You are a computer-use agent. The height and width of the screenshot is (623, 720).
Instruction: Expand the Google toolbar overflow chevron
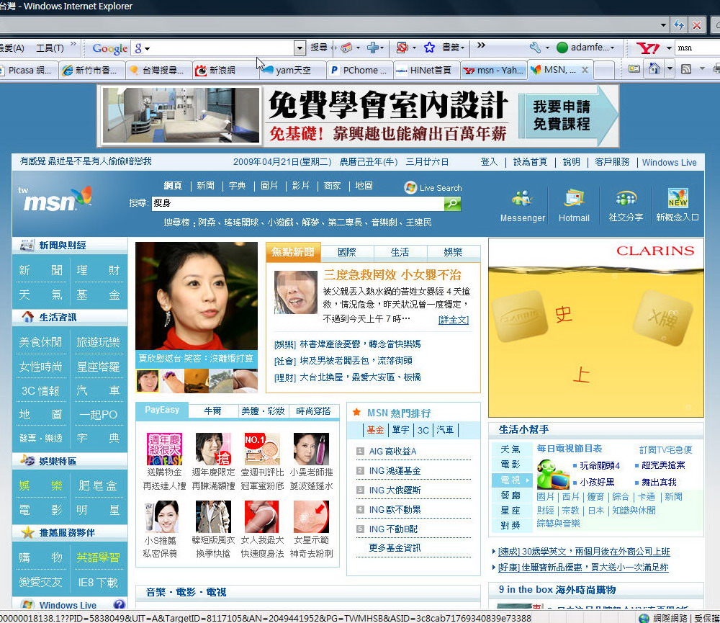pyautogui.click(x=481, y=45)
